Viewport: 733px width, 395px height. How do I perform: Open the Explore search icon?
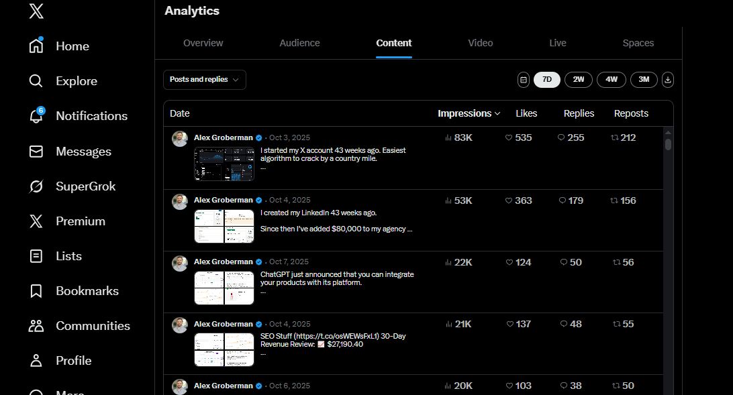pos(36,80)
